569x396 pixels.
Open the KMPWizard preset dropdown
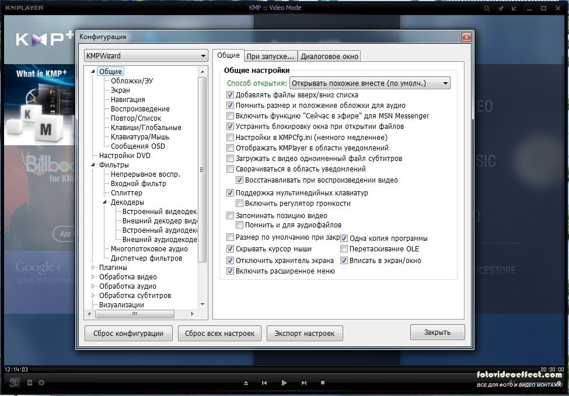point(146,56)
